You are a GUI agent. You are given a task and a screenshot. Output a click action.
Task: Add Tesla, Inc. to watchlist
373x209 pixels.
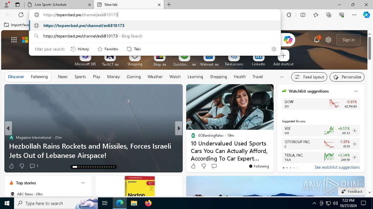click(355, 157)
